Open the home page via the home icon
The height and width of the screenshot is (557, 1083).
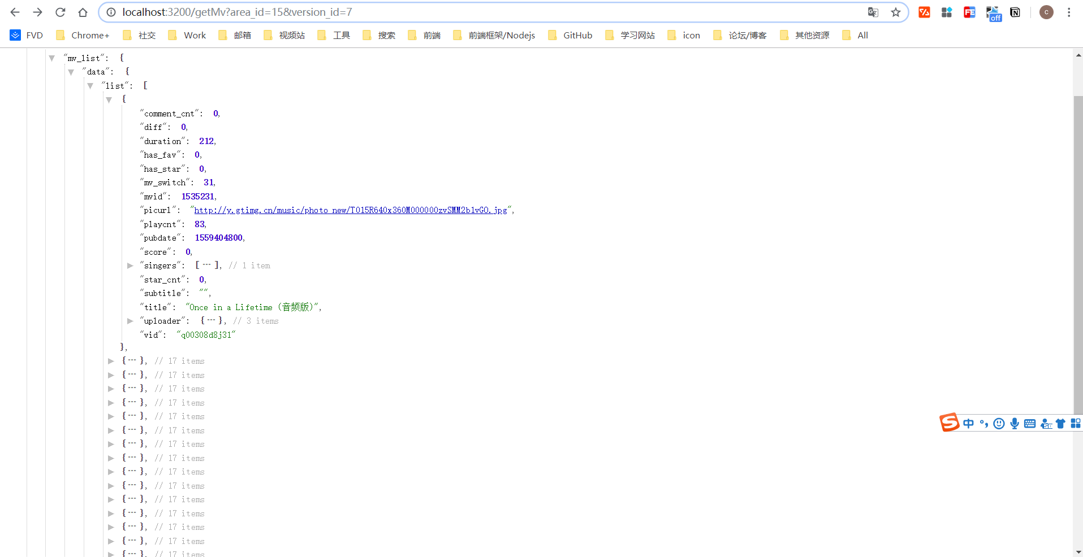coord(83,12)
